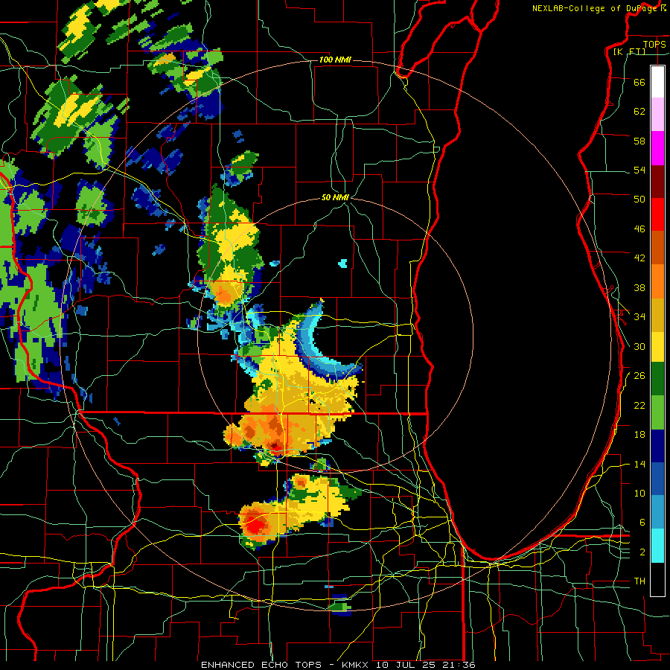
Task: Pick the dark green legend swatch
Action: 657,379
